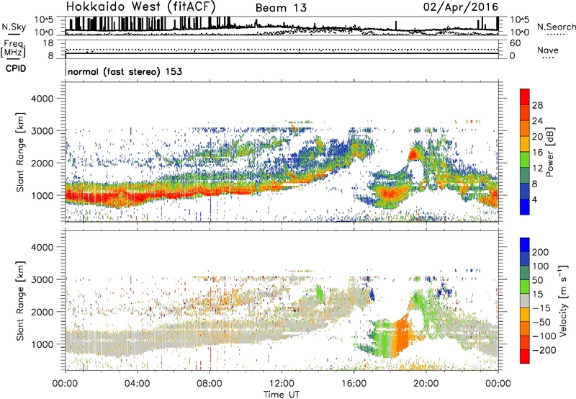Click the 'N.Sky' legend label
Image resolution: width=576 pixels, height=399 pixels.
14,27
